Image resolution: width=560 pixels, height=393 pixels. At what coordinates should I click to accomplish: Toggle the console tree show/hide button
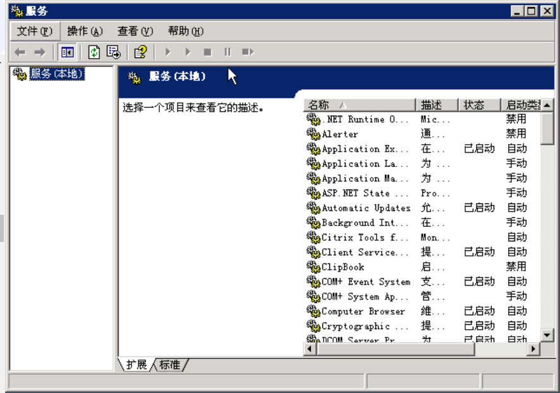click(67, 52)
